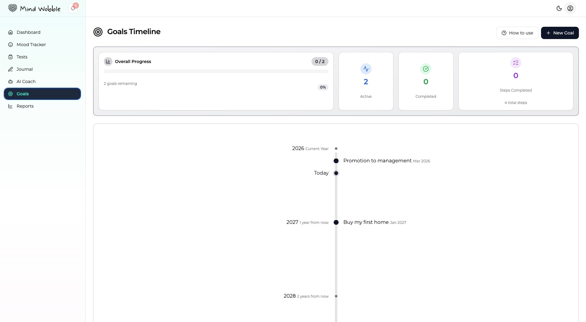Click the Overall Progress bar chart icon
Image resolution: width=586 pixels, height=322 pixels.
coord(108,62)
